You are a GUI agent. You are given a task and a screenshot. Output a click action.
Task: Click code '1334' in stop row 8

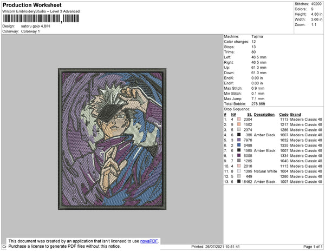click(x=284, y=156)
